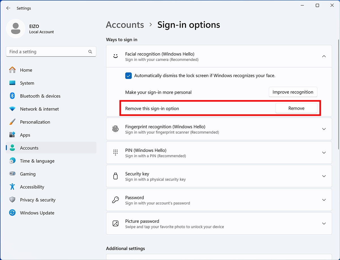Click the Improve recognition button
Screen dimensions: 340x260
pos(293,92)
